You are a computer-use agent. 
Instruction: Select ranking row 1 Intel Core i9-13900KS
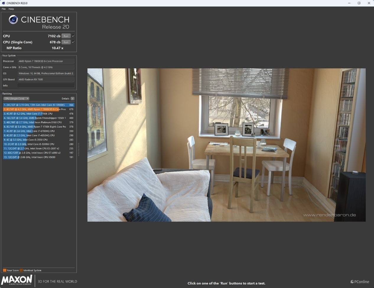point(39,105)
